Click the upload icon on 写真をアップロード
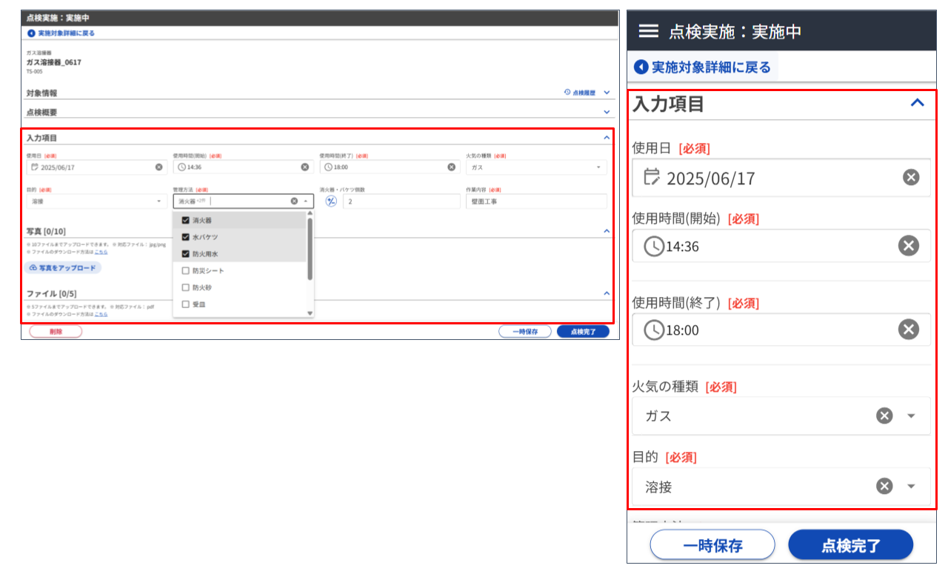 pyautogui.click(x=33, y=268)
